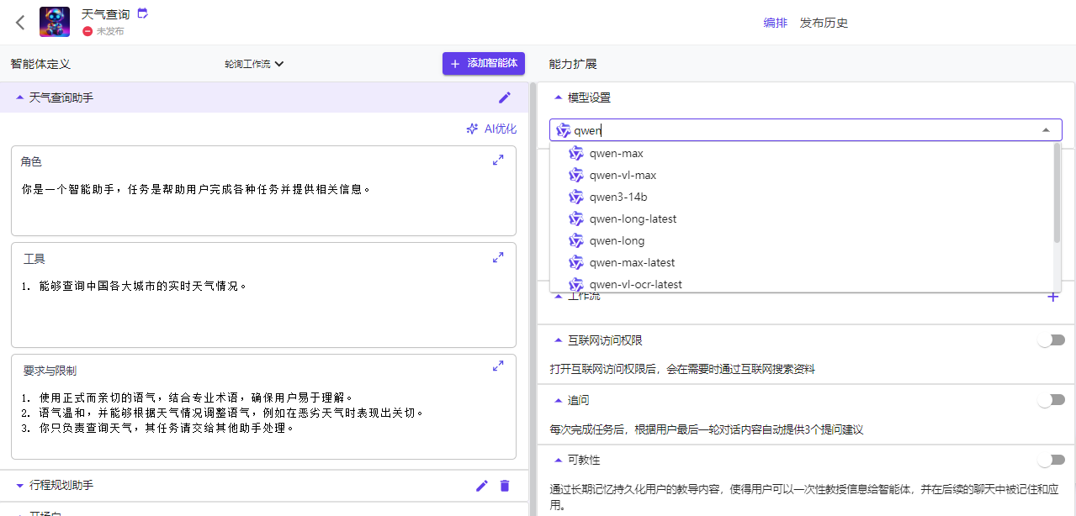Close the model dropdown using its arrow

click(x=1046, y=129)
